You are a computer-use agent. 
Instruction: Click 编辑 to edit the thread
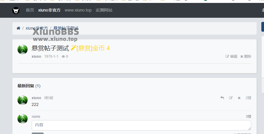click(231, 56)
